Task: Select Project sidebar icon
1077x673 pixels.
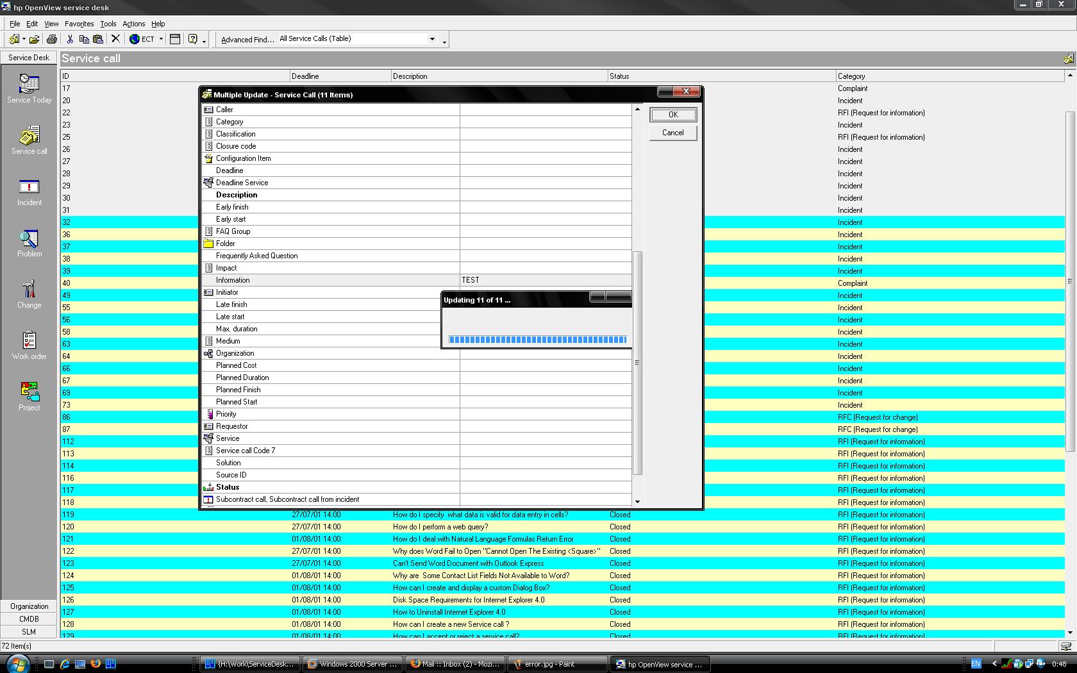Action: 29,396
